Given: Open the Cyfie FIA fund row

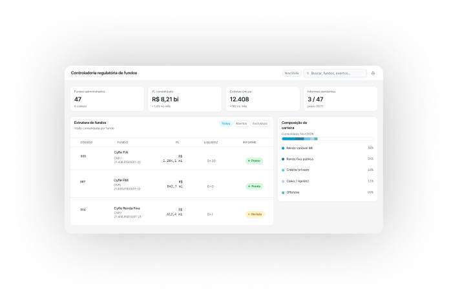Looking at the screenshot, I should pyautogui.click(x=172, y=159).
